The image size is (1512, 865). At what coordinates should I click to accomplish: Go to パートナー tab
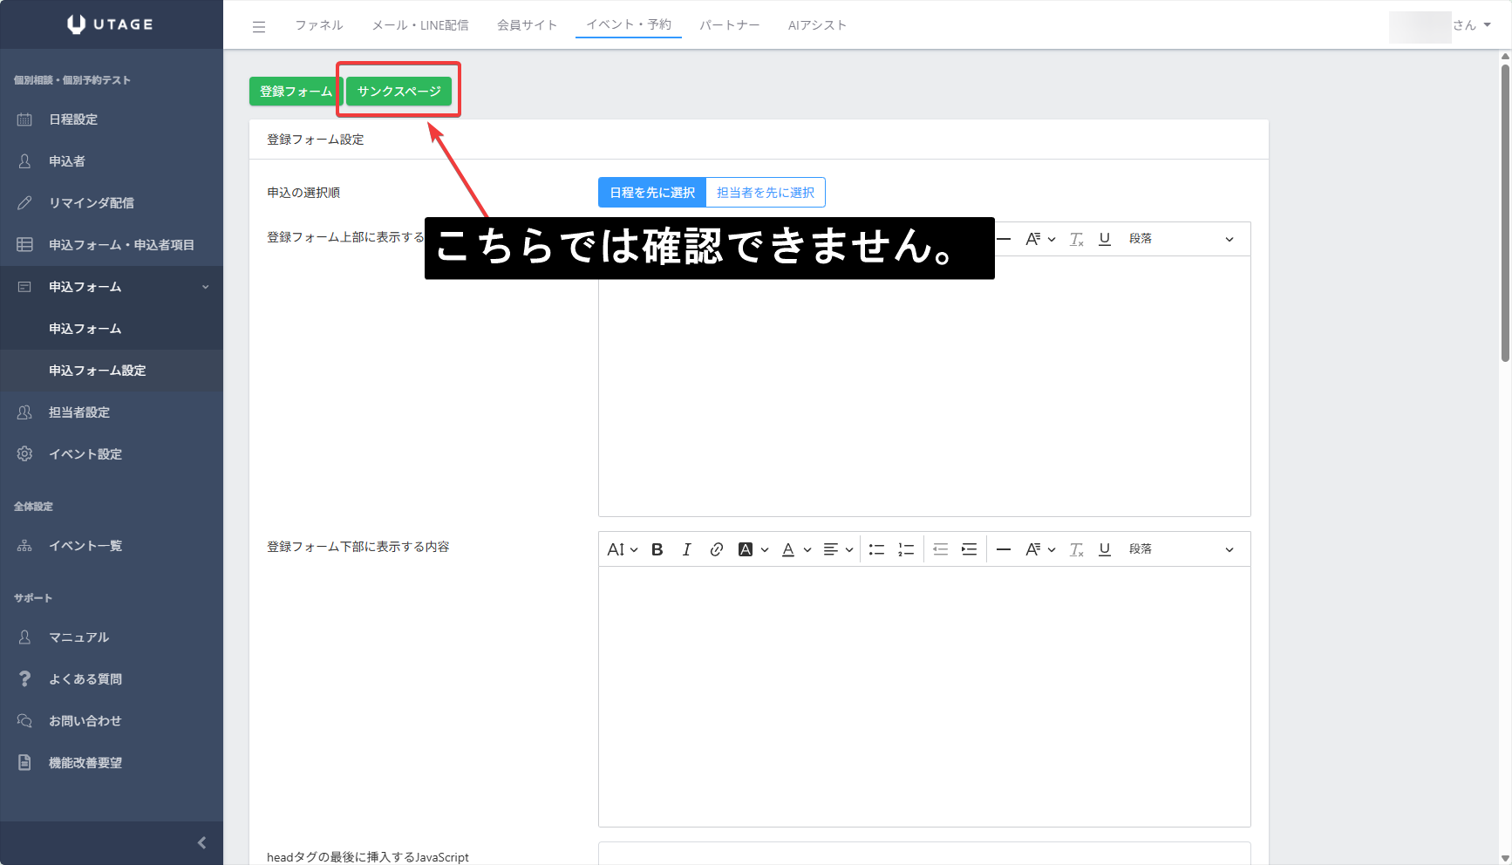coord(729,25)
